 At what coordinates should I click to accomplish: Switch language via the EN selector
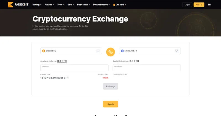(x=209, y=5)
